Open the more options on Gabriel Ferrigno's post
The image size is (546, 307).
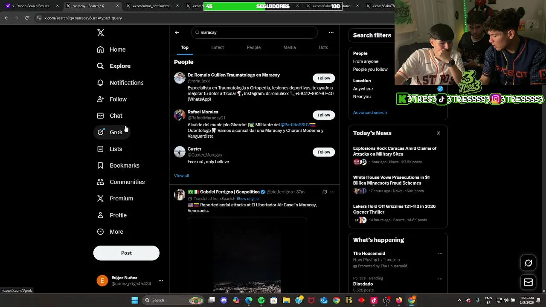[x=332, y=192]
